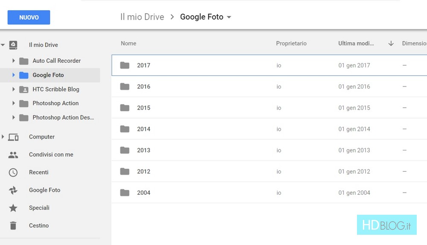Click the folder icon of 2017

click(125, 65)
